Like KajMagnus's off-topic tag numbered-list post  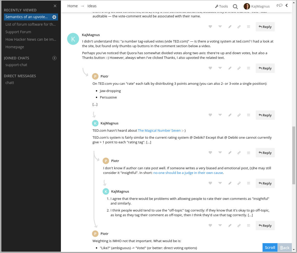tap(210, 225)
